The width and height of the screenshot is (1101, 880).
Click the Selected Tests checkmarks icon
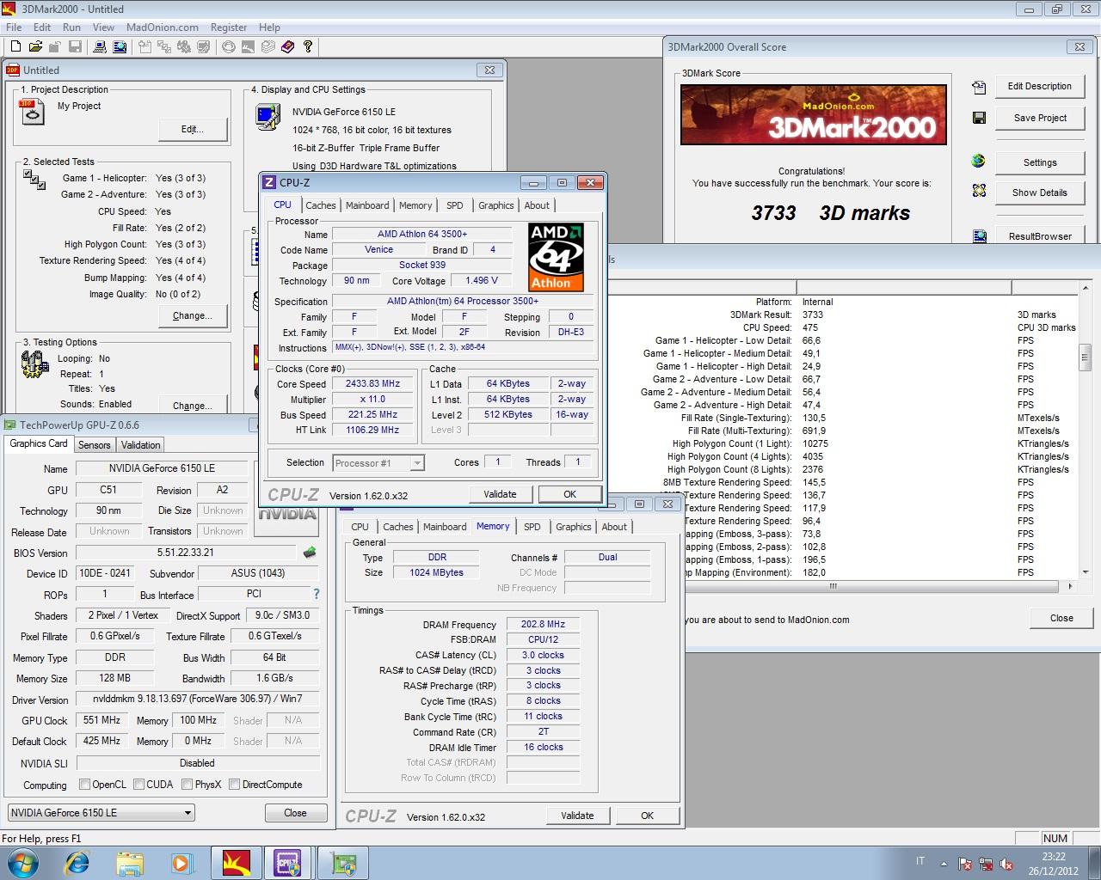coord(34,180)
